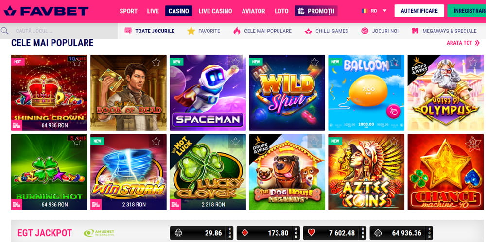
Task: Click the Jocuri Noi circle icon
Action: 365,31
